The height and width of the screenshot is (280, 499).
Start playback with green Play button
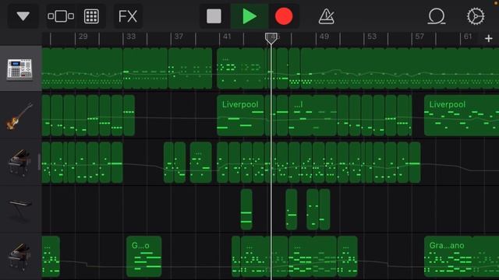coord(249,16)
